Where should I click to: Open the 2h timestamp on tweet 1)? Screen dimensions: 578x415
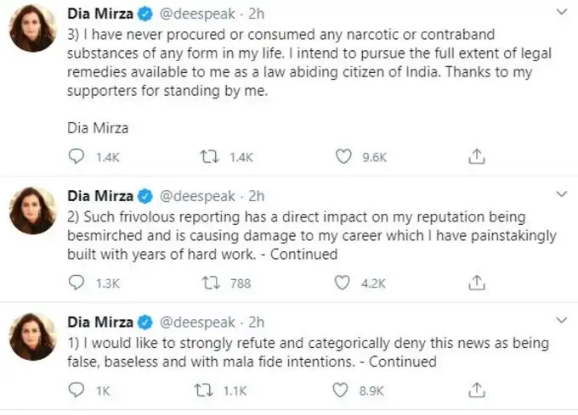[x=255, y=322]
